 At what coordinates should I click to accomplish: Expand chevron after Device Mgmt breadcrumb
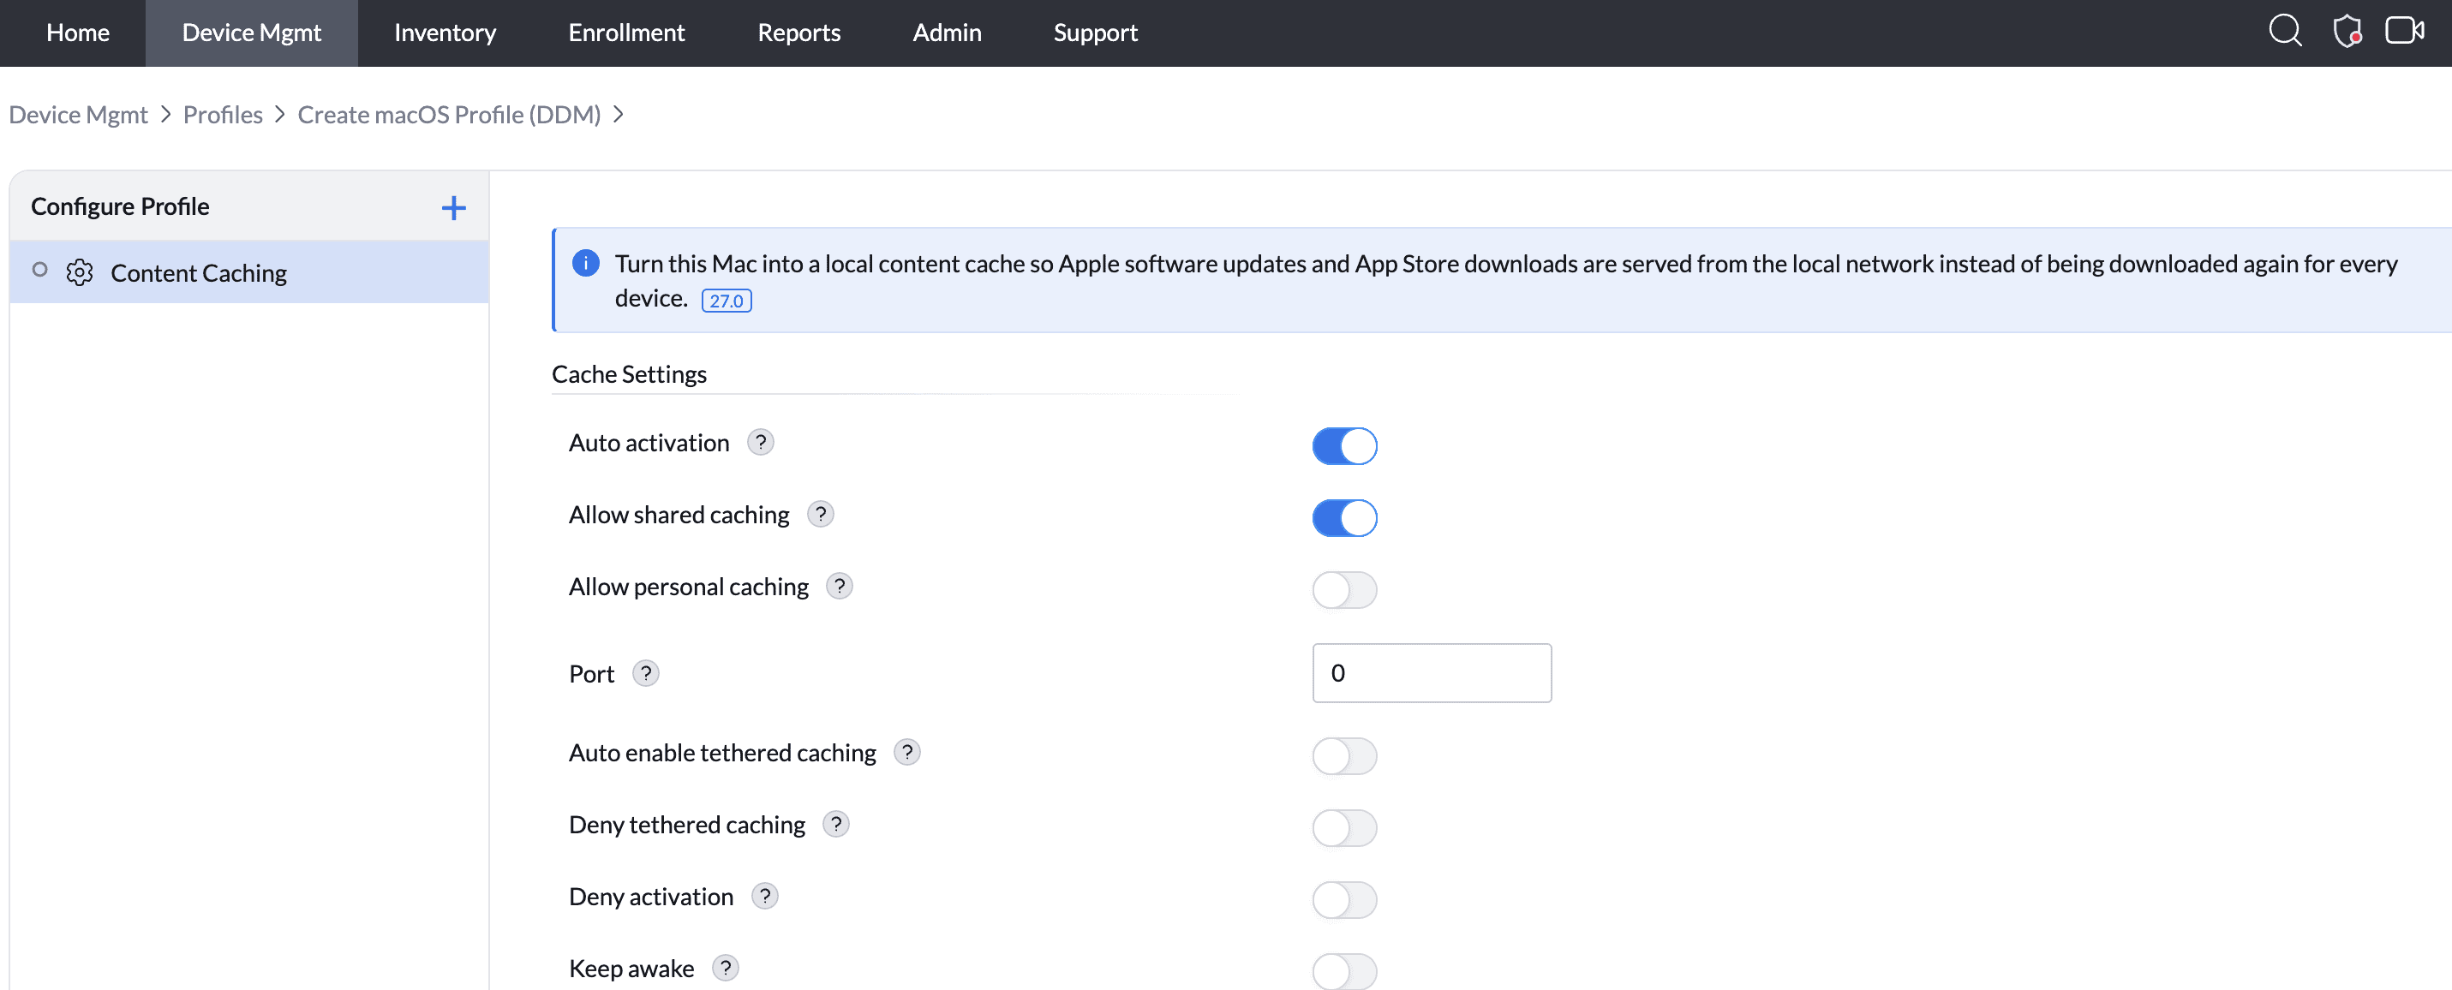pos(165,114)
